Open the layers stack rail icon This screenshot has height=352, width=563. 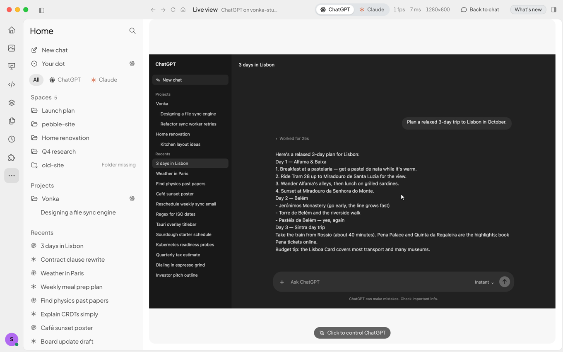12,103
